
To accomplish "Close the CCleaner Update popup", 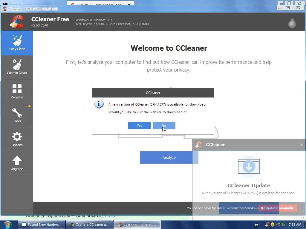I will [x=301, y=145].
